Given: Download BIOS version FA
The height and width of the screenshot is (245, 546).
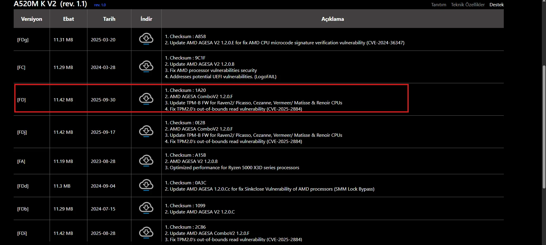Looking at the screenshot, I should 146,161.
